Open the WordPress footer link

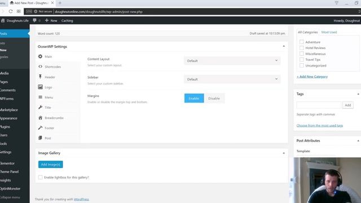81,199
